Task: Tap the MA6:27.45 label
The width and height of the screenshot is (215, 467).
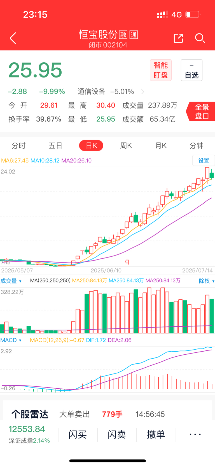Action: 15,161
